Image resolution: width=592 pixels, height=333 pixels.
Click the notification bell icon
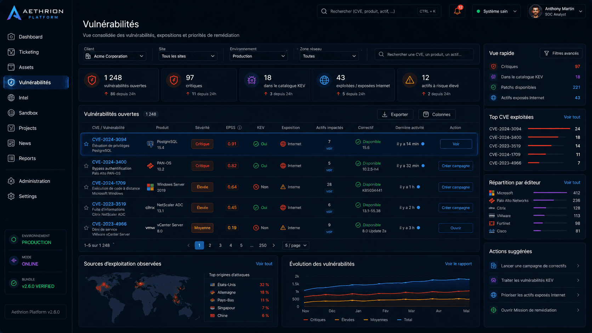click(457, 11)
